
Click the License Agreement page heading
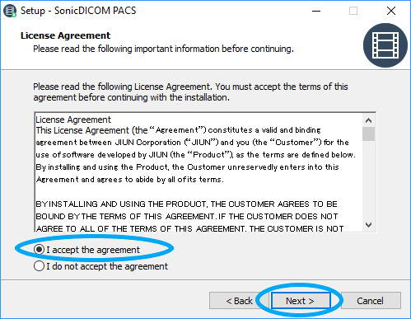tap(65, 35)
